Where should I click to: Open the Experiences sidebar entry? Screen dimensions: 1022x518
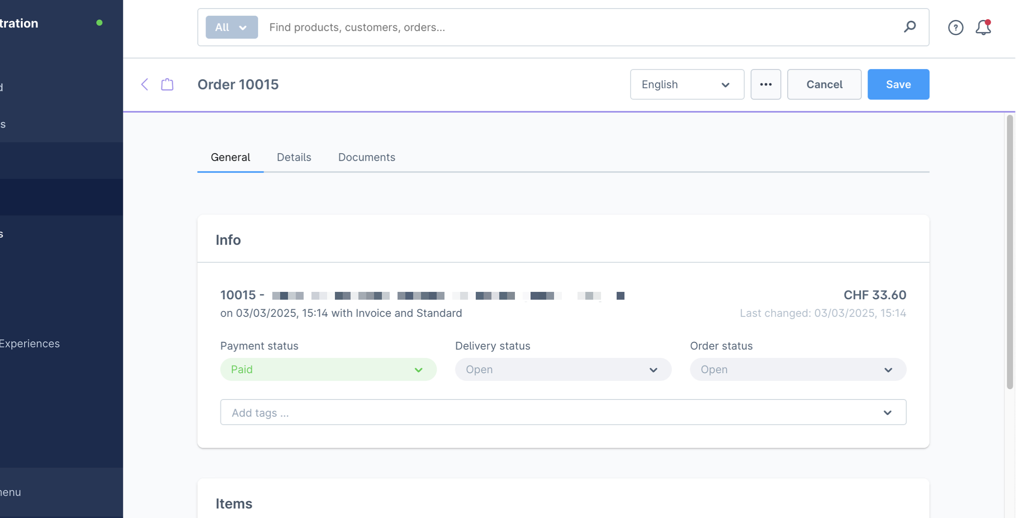click(x=30, y=344)
